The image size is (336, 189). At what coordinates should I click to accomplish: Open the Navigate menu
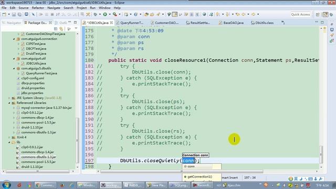[54, 8]
